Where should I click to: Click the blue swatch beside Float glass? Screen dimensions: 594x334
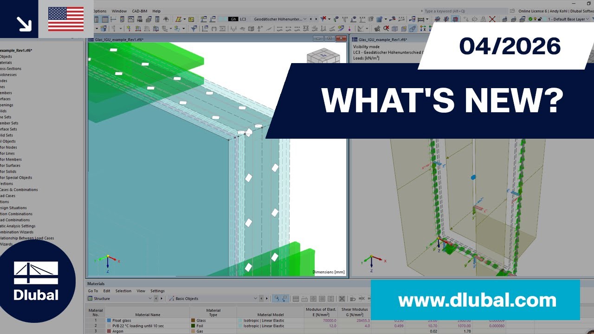(x=109, y=321)
